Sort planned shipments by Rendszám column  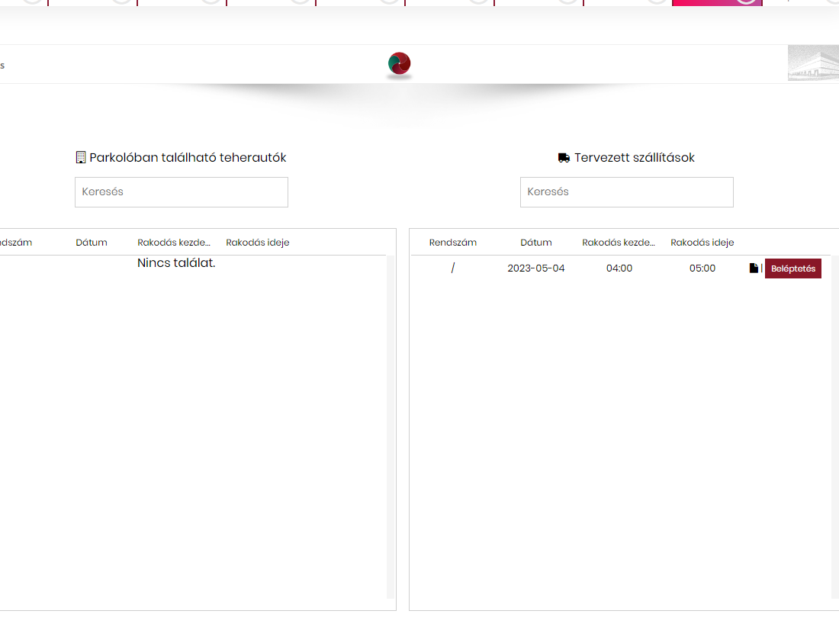coord(452,243)
